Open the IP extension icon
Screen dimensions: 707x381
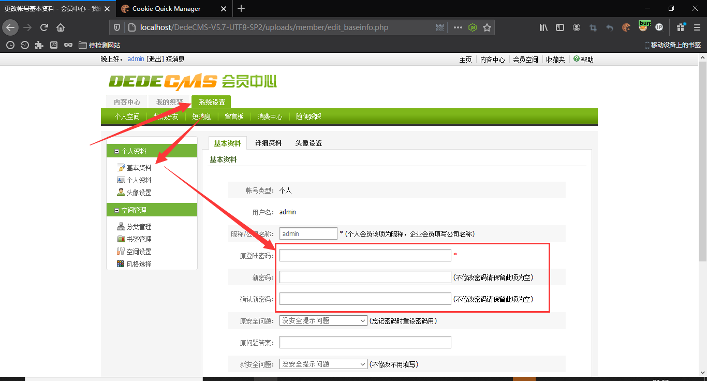[659, 27]
